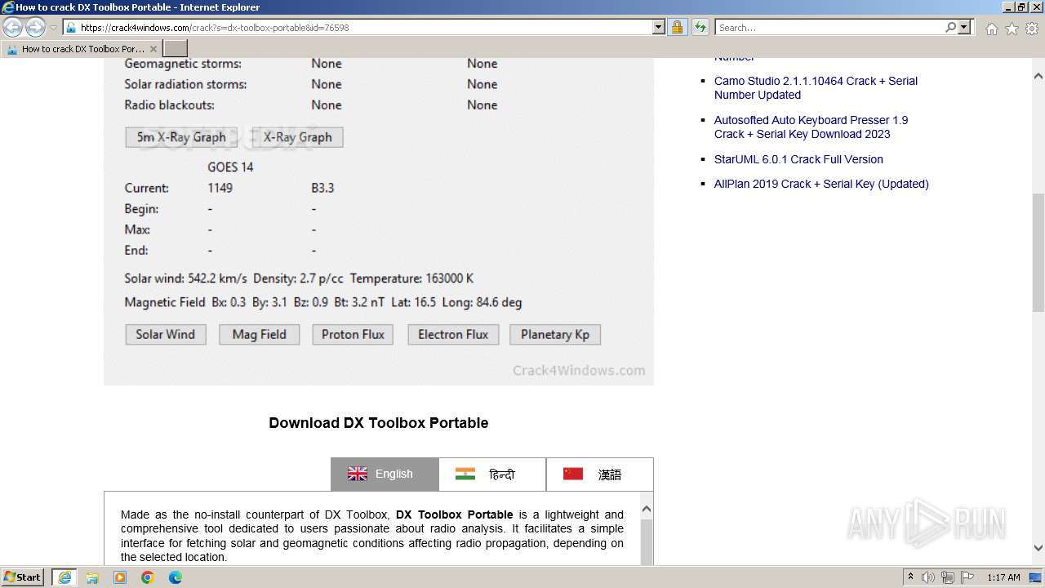Expand the address bar history dropdown

coord(659,27)
